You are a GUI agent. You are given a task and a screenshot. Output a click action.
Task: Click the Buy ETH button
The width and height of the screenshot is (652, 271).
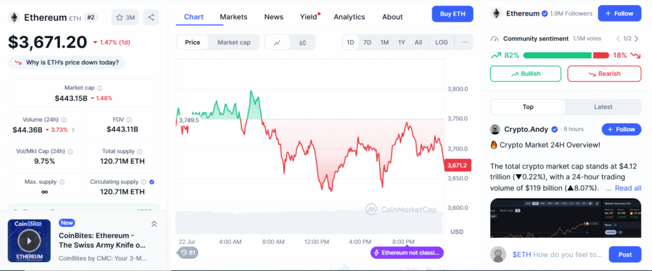tap(452, 14)
